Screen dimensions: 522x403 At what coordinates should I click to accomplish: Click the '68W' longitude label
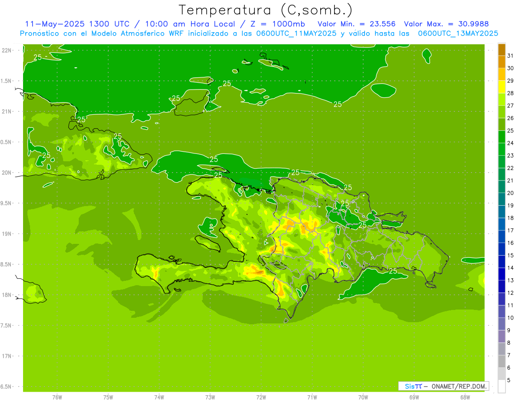[x=465, y=397]
